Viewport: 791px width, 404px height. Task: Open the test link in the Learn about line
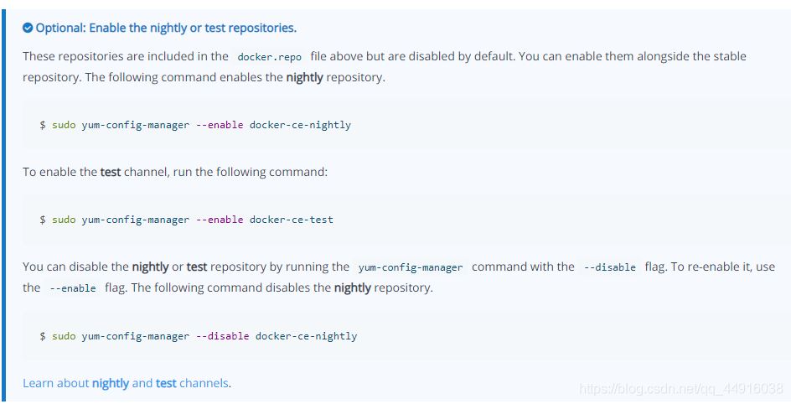(x=166, y=383)
